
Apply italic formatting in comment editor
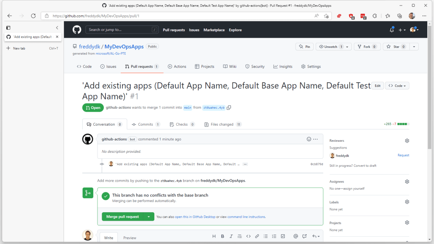231,236
